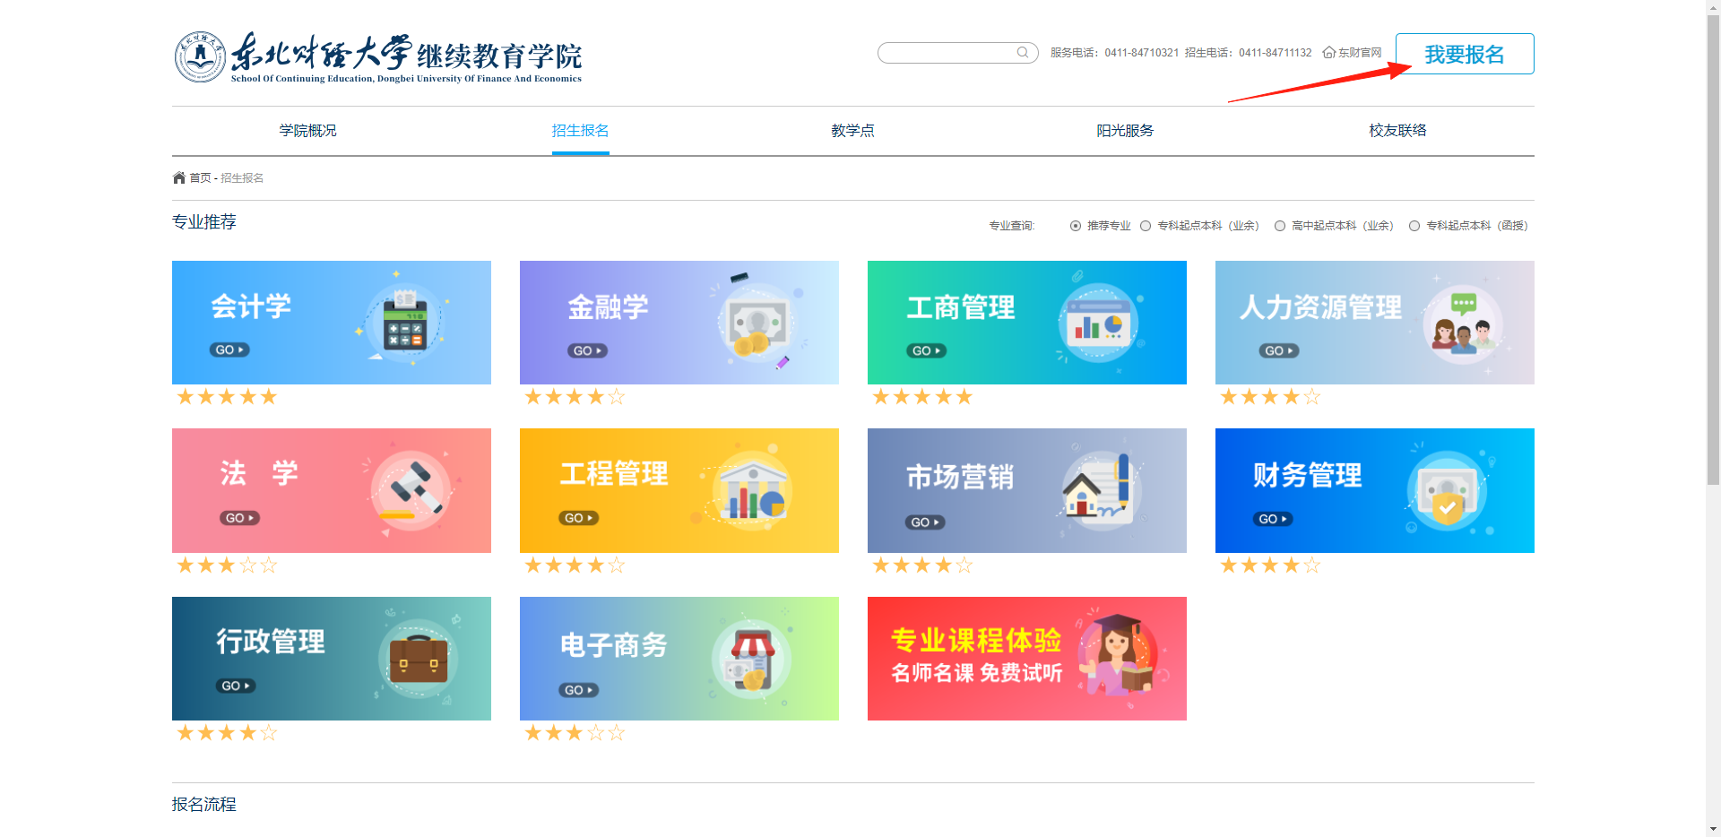
Task: Open the 专业课程体验 free trial banner
Action: (1026, 659)
